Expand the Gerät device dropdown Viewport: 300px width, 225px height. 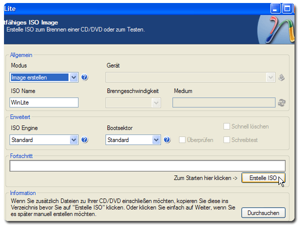point(270,77)
